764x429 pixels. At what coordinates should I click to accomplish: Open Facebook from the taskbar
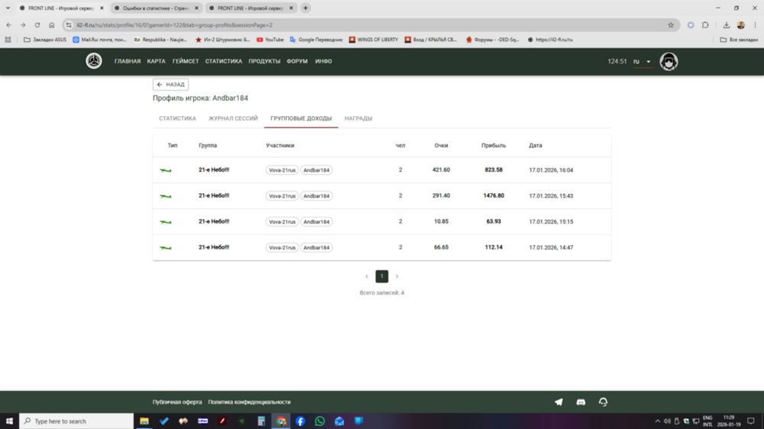pos(300,421)
